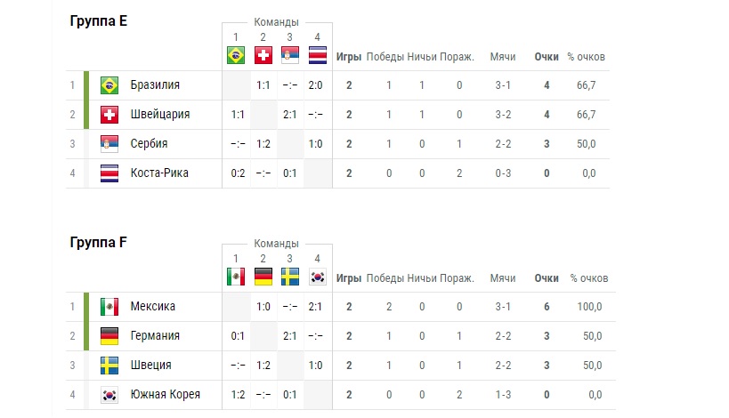The image size is (729, 418).
Task: Click the Мячи column header in Group F
Action: pyautogui.click(x=503, y=278)
